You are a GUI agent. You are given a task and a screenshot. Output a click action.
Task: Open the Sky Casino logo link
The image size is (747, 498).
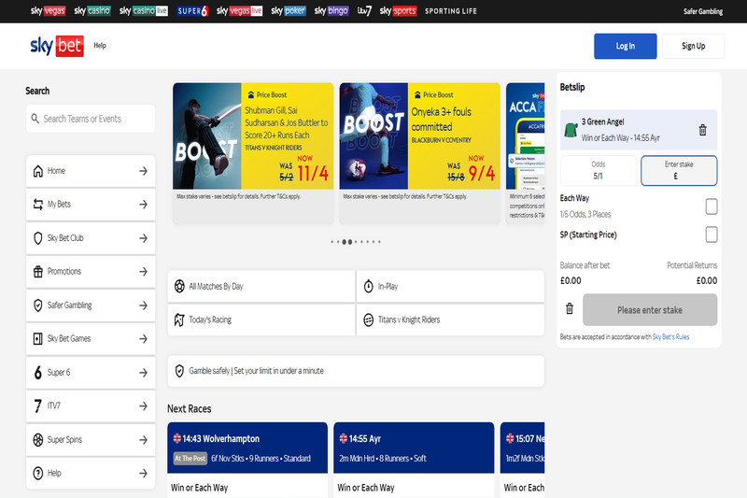(x=92, y=10)
